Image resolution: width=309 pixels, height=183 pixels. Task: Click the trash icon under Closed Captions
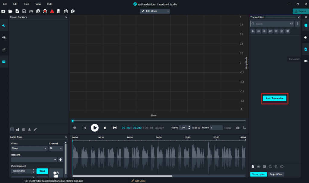pos(24,129)
